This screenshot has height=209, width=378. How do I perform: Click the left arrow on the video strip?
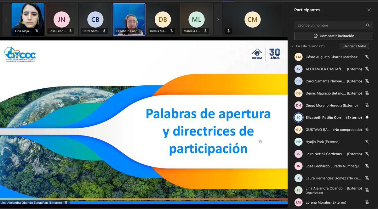tap(7, 19)
